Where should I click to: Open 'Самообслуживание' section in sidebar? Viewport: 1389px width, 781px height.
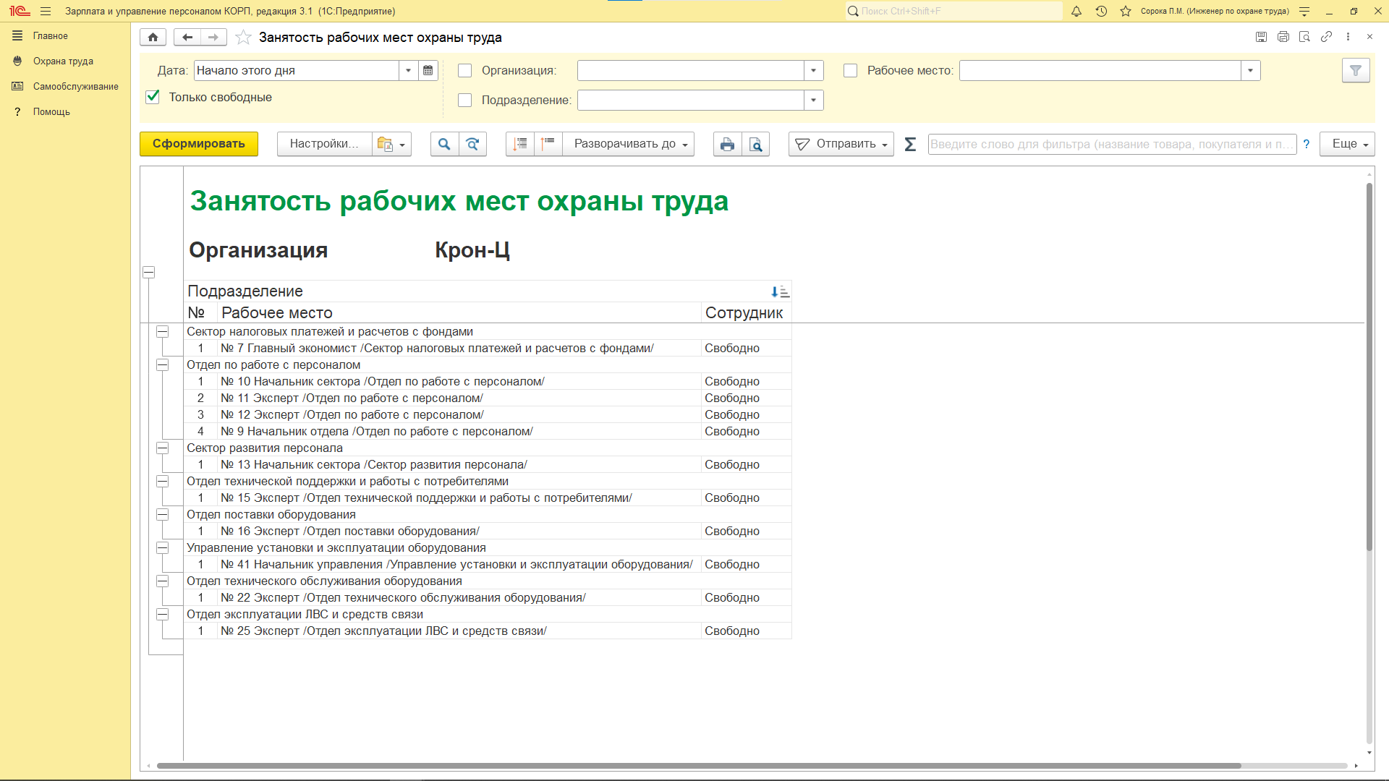[75, 87]
